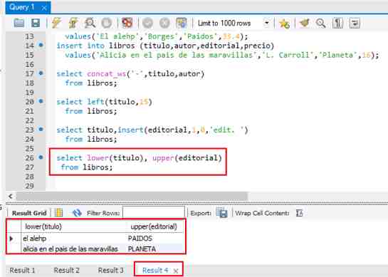The image size is (388, 277).
Task: Beautify query with broom icon
Action: click(305, 23)
